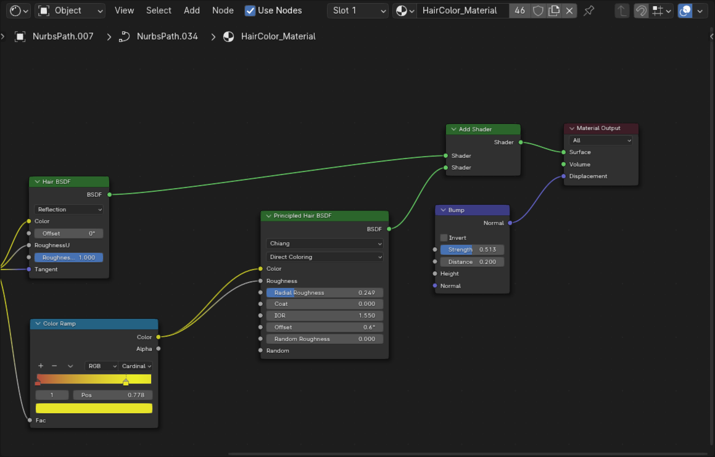
Task: Click the 46 material user count
Action: [519, 10]
